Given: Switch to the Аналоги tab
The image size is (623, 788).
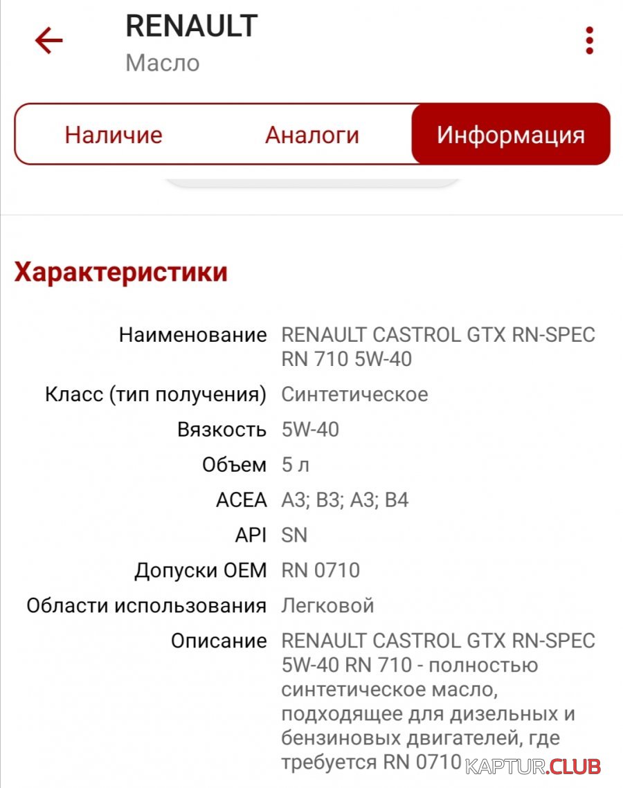Looking at the screenshot, I should click(311, 135).
